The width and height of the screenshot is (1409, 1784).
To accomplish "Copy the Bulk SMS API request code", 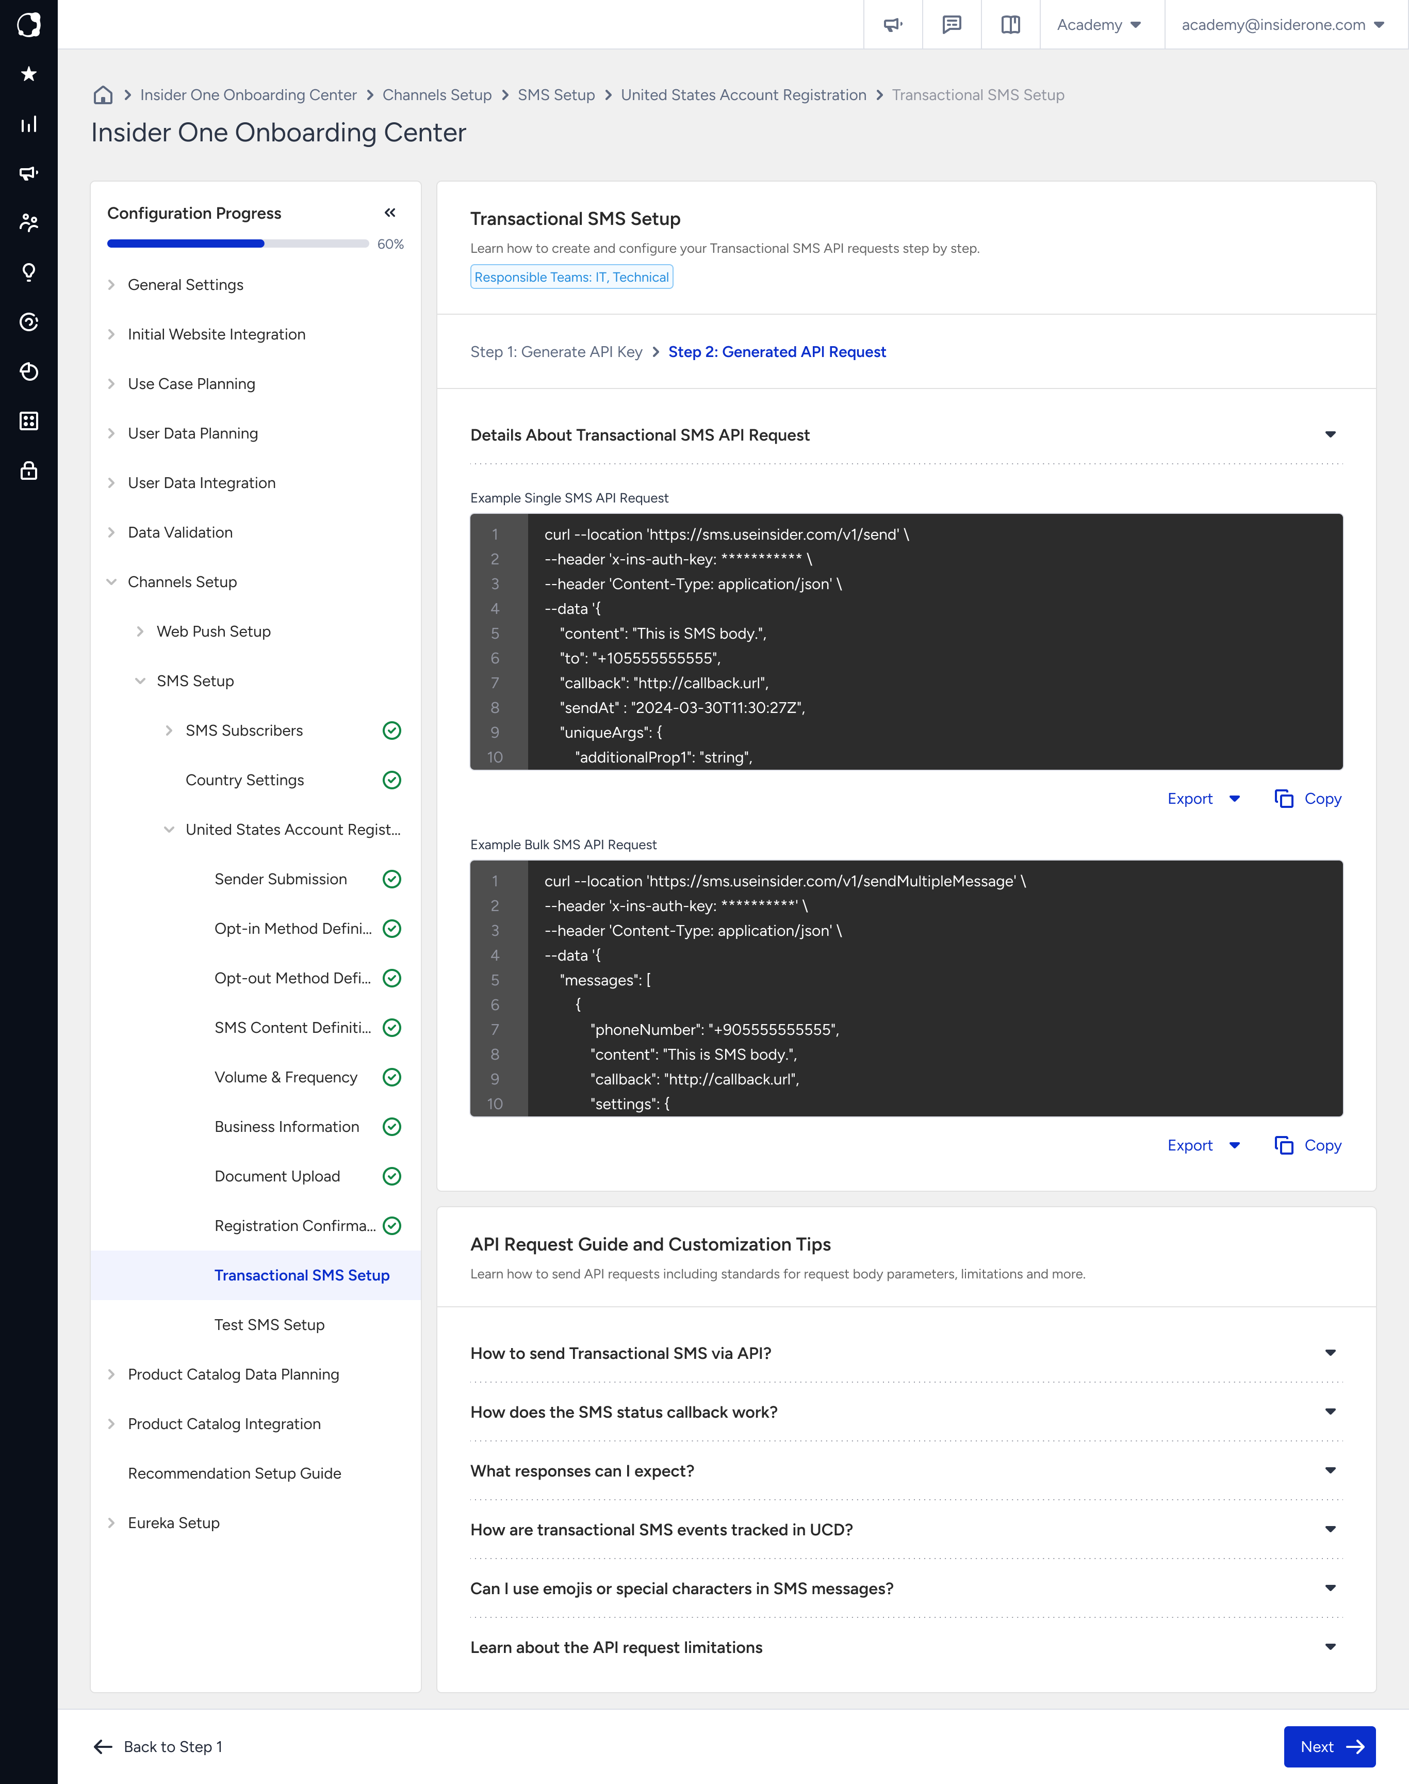I will click(x=1307, y=1145).
